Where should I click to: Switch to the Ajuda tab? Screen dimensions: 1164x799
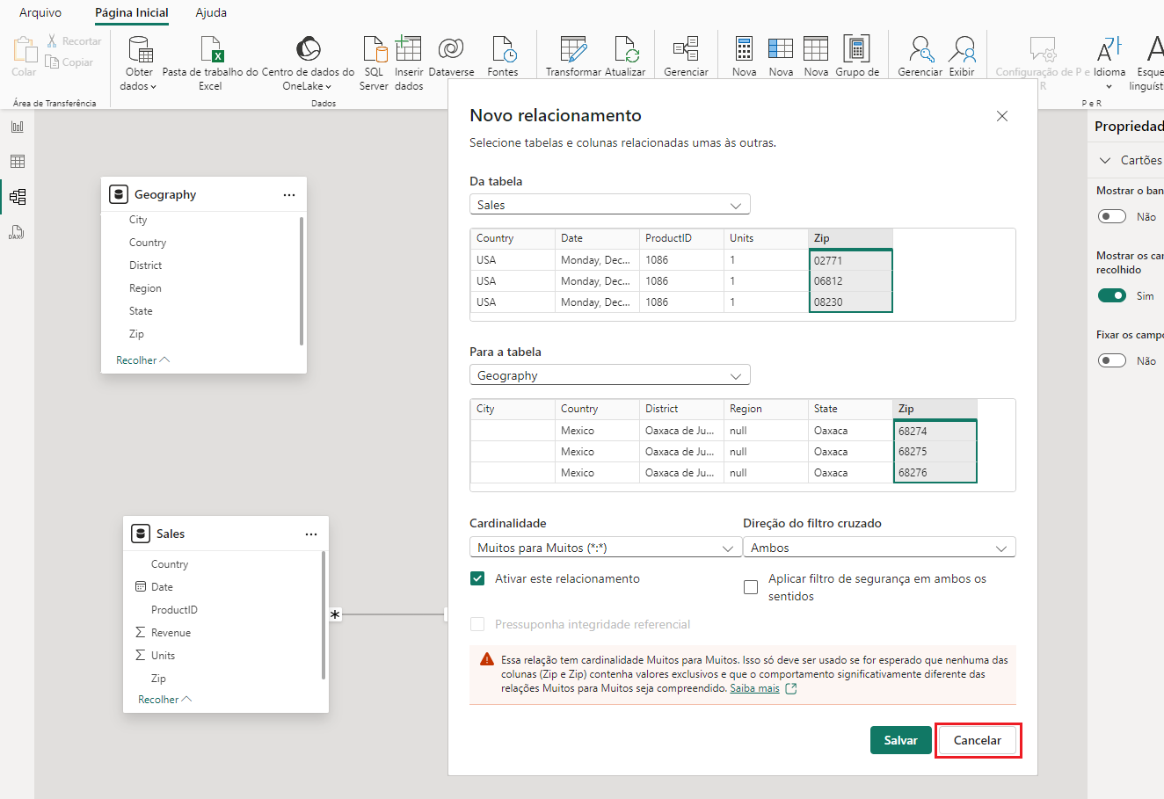point(211,13)
